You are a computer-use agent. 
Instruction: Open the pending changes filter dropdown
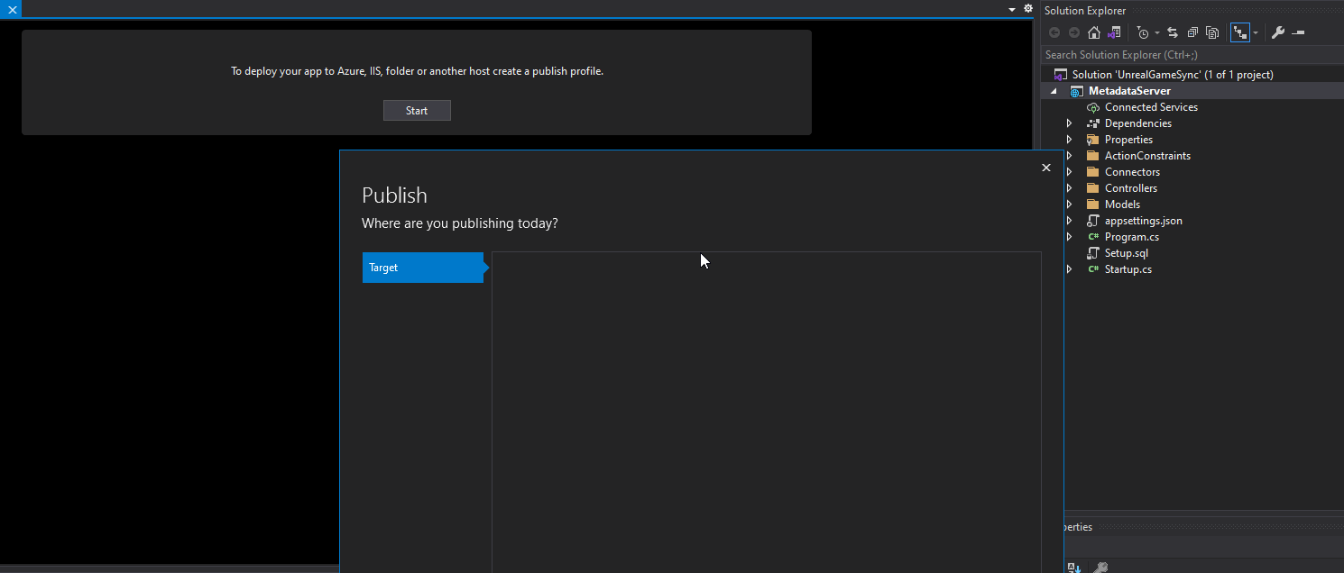coord(1157,32)
